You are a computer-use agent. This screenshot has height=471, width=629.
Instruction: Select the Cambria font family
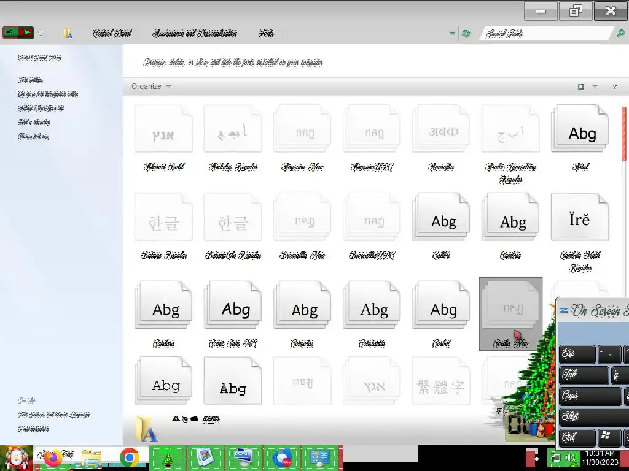[510, 226]
